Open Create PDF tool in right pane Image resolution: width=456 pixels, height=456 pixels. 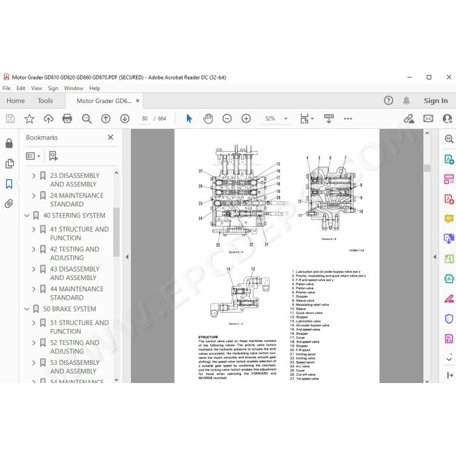tap(449, 199)
